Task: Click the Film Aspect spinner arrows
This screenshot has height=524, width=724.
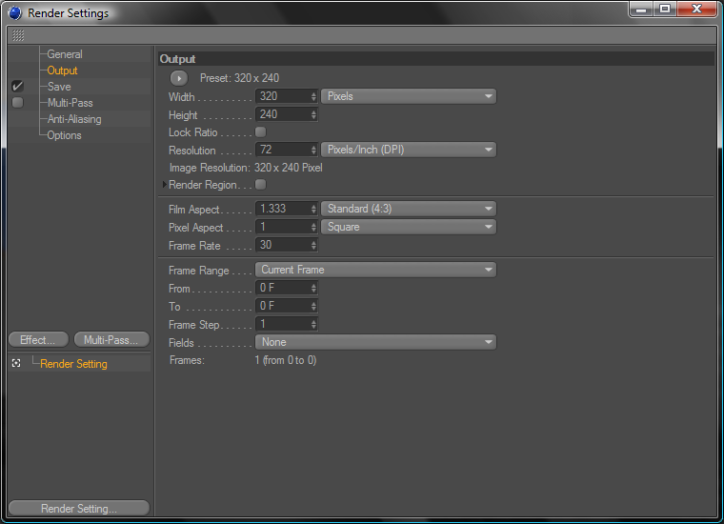Action: [x=313, y=209]
